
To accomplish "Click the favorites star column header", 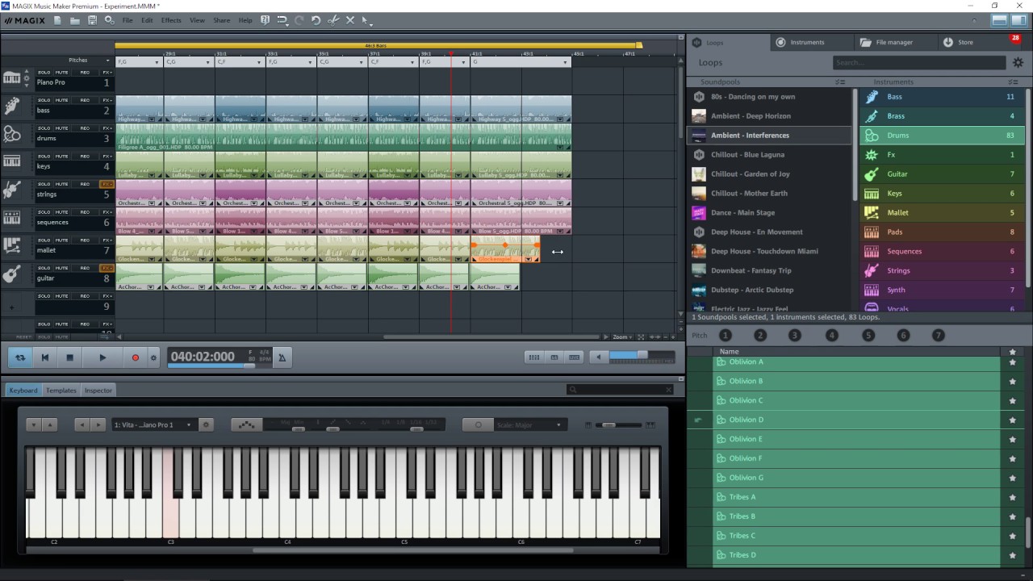I will (1012, 352).
